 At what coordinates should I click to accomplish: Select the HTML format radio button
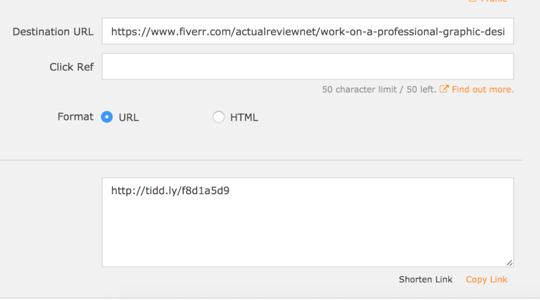tap(218, 117)
